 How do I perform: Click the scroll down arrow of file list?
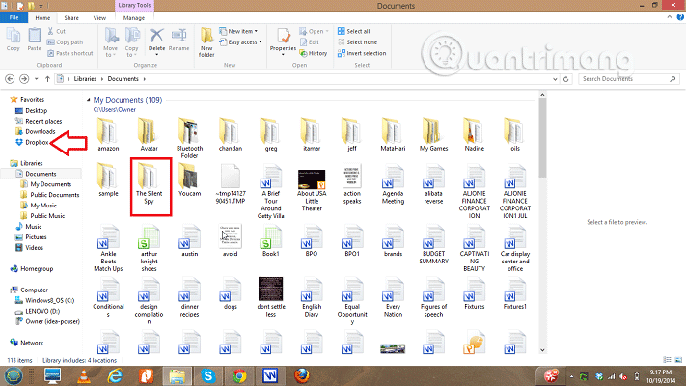pos(542,349)
